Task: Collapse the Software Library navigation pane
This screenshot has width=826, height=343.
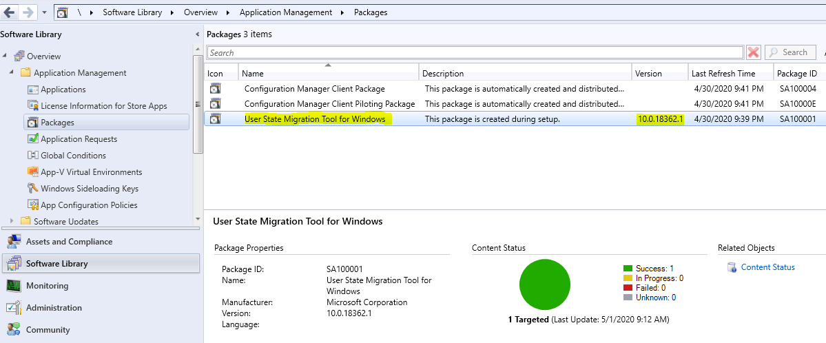Action: pyautogui.click(x=198, y=34)
